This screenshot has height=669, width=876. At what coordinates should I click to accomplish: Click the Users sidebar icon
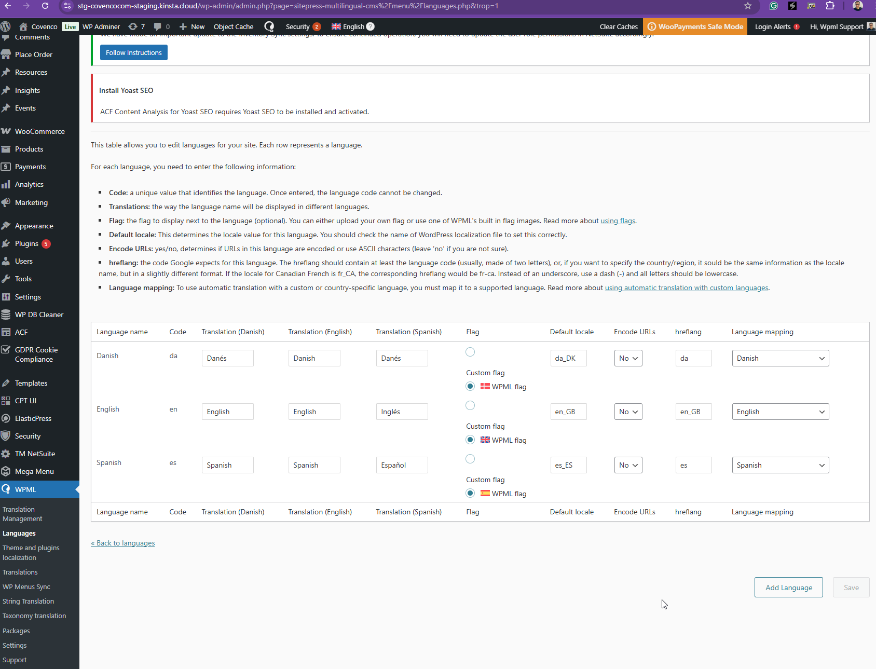point(6,261)
